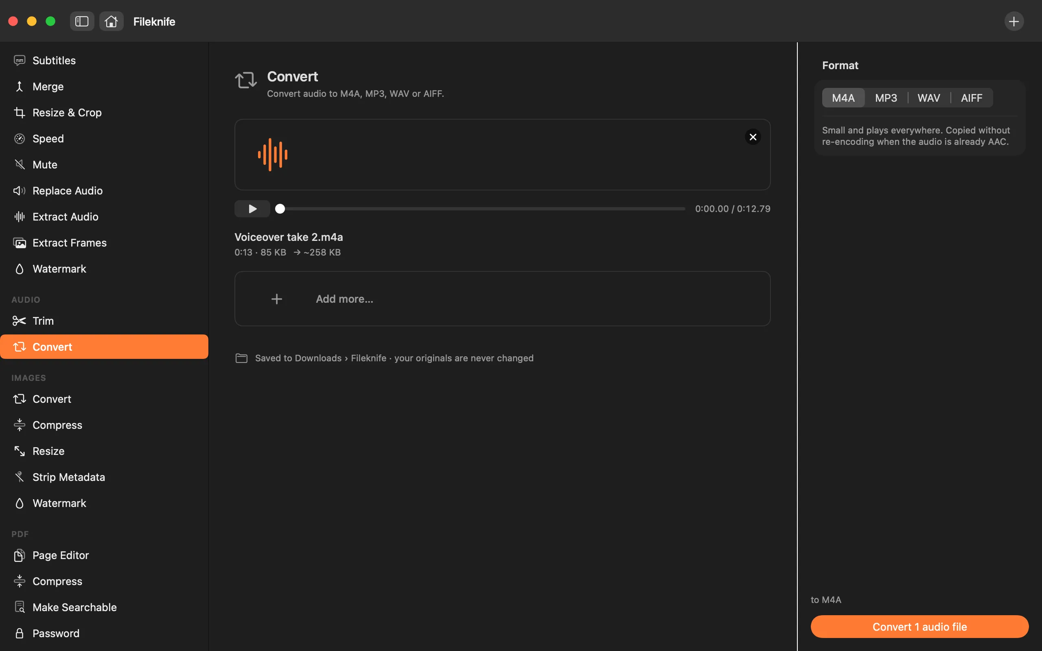Click Add more... to add files
The width and height of the screenshot is (1042, 651).
503,299
